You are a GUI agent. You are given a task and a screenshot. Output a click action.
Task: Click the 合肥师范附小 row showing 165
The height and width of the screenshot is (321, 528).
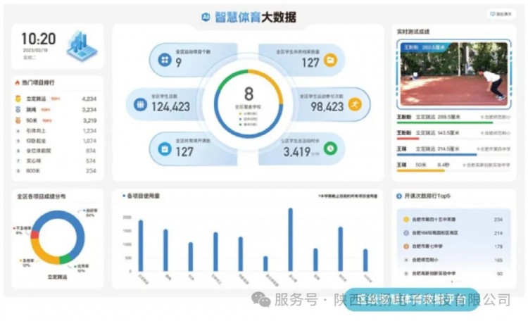pyautogui.click(x=453, y=260)
